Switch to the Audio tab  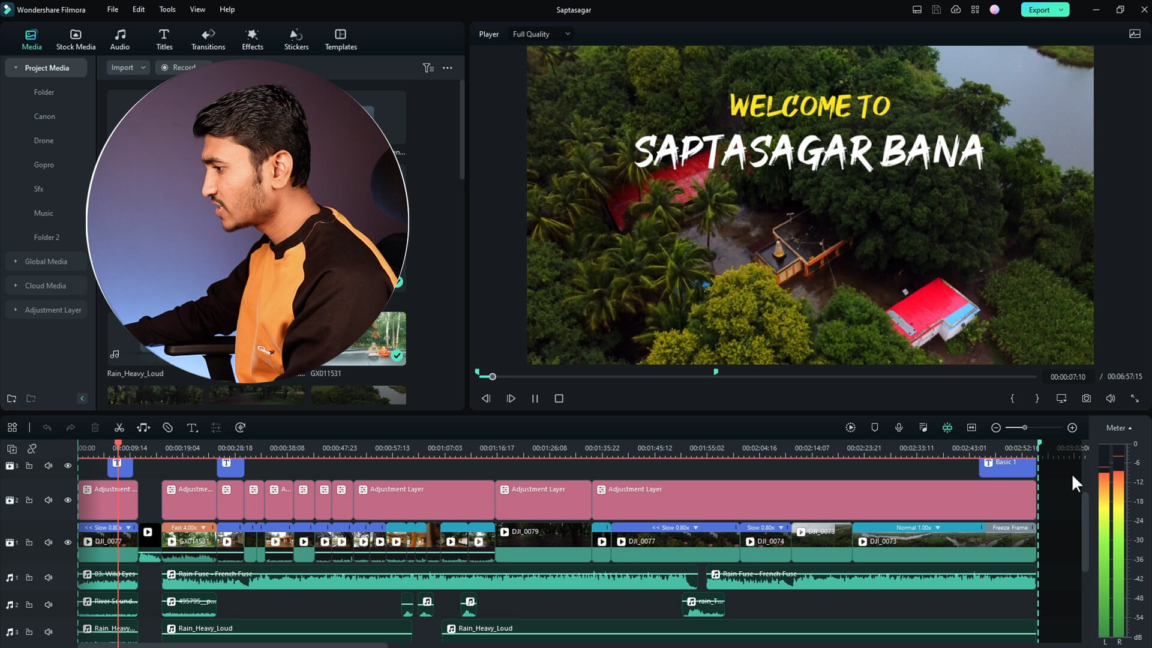tap(120, 40)
